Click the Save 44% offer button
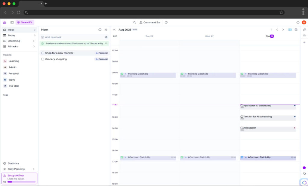 tap(25, 22)
